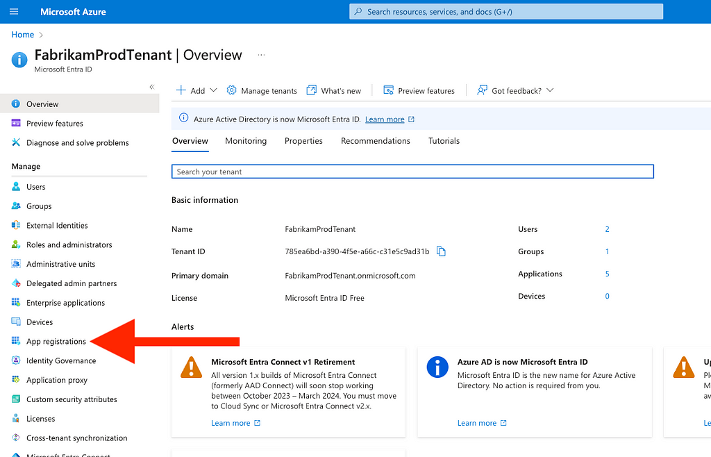Click the Administrative units icon

[16, 264]
